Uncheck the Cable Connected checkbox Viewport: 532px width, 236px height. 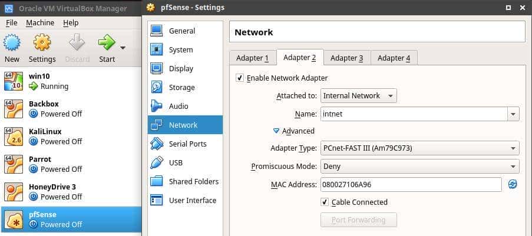325,202
